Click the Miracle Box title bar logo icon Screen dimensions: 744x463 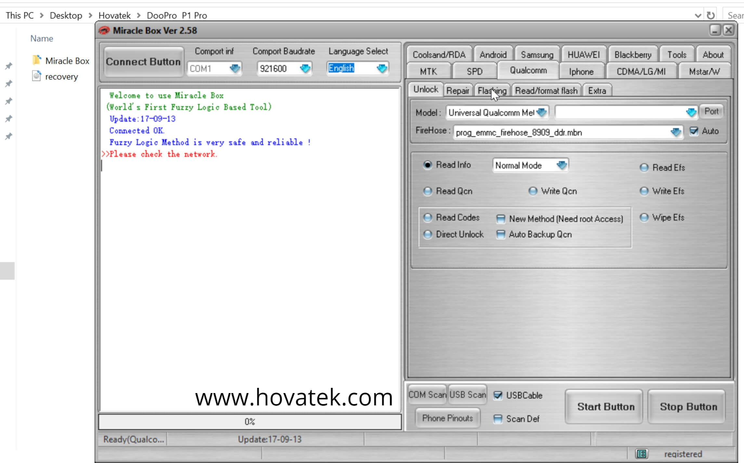click(x=104, y=31)
